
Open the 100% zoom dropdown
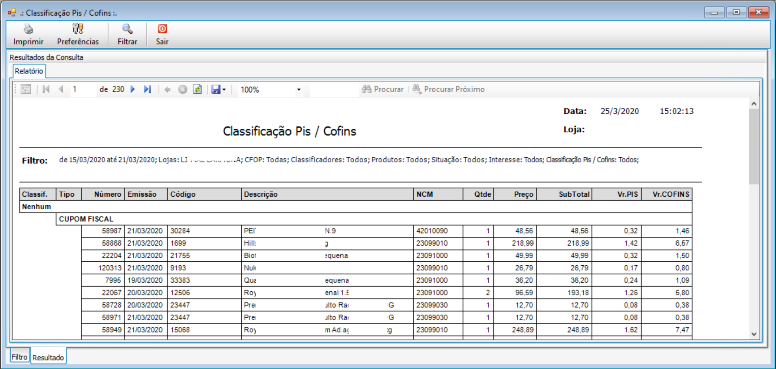coord(299,90)
